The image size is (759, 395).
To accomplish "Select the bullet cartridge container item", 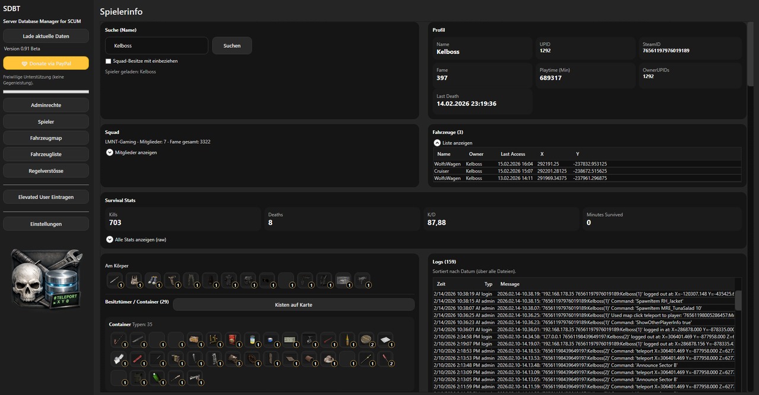I will tap(347, 340).
